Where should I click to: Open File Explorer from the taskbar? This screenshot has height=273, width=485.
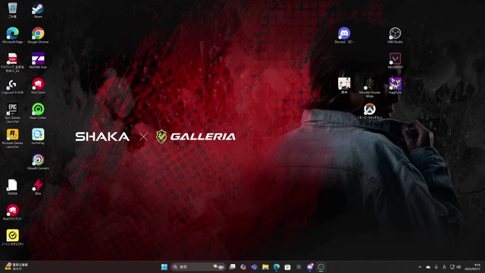pos(265,267)
